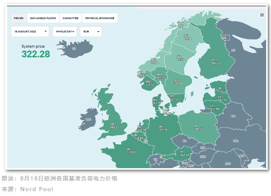Switch to the Day-Ahead Flows tab
Screen dimensions: 271x196
43,18
